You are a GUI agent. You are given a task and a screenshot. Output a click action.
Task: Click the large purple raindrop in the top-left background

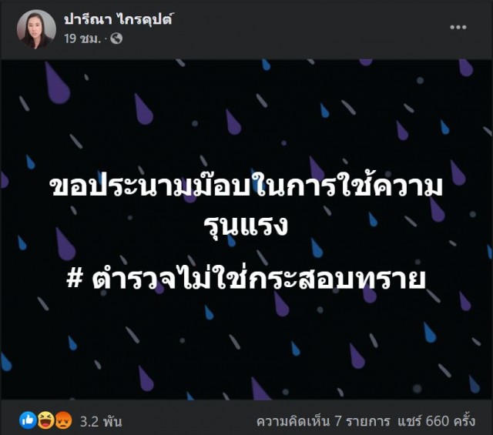pos(57,83)
